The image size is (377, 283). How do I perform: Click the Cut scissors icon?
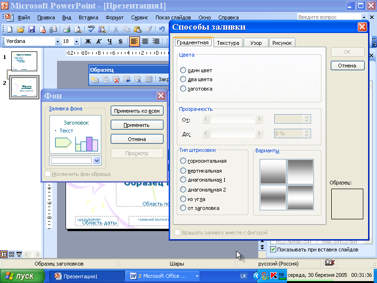click(115, 29)
